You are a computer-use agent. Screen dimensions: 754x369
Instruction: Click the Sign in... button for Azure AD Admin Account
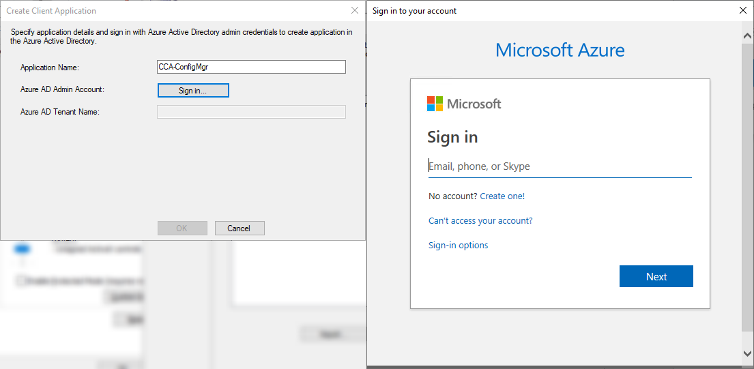[x=193, y=90]
